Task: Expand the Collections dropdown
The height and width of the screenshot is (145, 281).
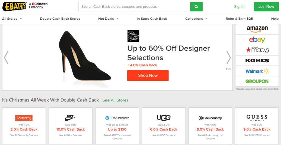Action: coord(196,19)
